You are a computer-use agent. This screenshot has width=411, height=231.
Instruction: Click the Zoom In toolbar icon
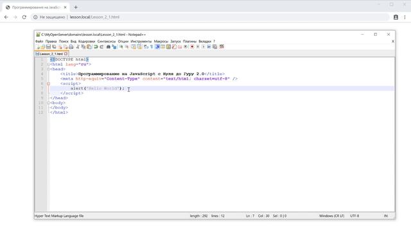tap(121, 47)
